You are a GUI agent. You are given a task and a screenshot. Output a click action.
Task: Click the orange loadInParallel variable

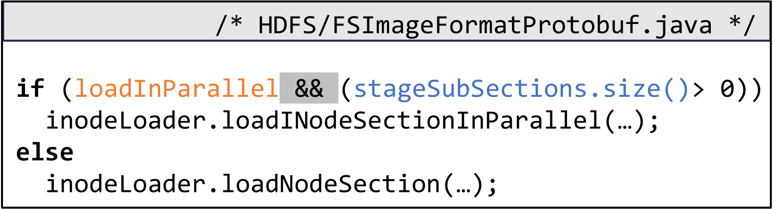point(176,88)
